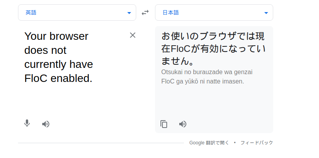This screenshot has height=158, width=319.
Task: Play audio of the English source text
Action: 46,124
